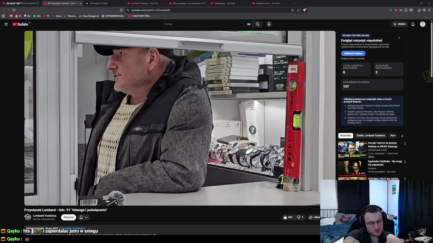Open the https://tanggle.io/ bookmark
Image resolution: width=433 pixels, height=243 pixels.
[89, 16]
